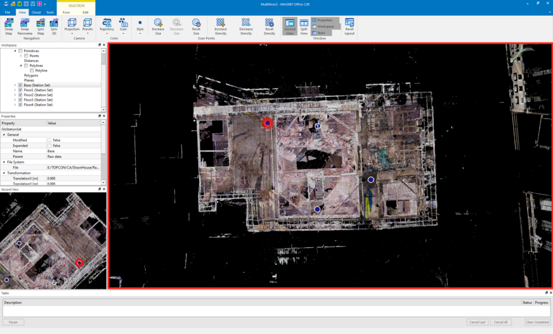
Task: Uncheck the Floor1 (Station Set) checkbox
Action: [20, 90]
